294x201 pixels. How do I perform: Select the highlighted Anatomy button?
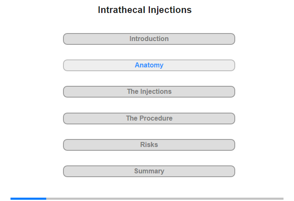149,65
